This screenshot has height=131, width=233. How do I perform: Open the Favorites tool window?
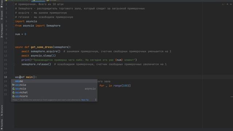[x=1, y=124]
